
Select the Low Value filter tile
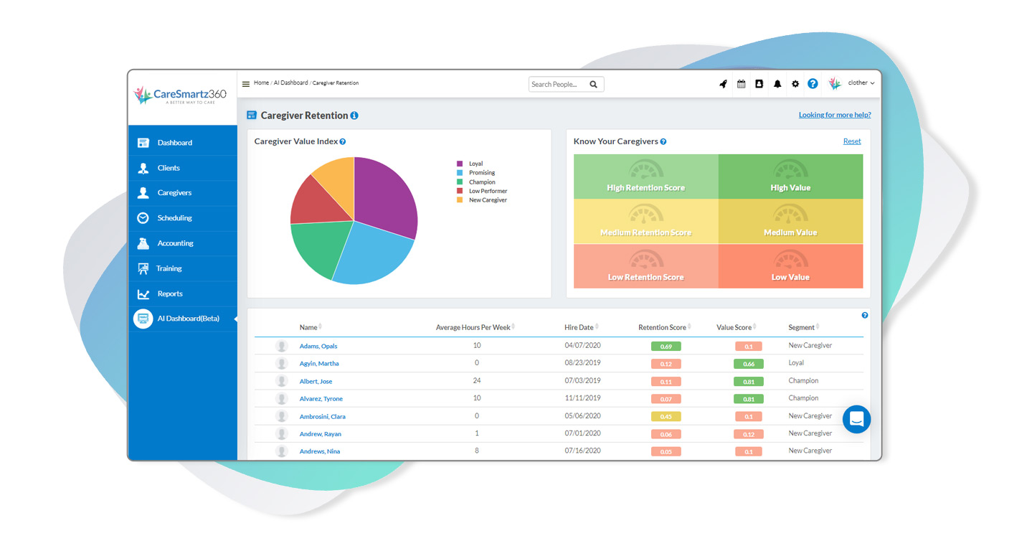(790, 266)
